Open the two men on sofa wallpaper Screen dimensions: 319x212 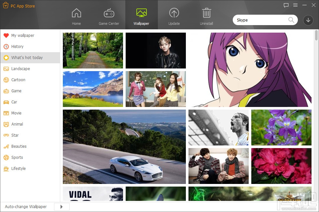point(218,166)
